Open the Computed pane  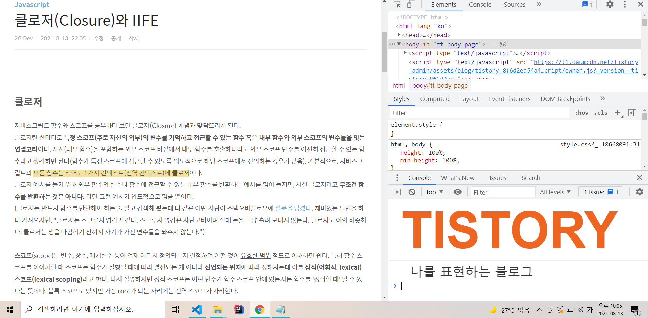click(435, 99)
